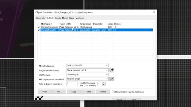Sort by the Target Entity column header
This screenshot has height=107, width=191.
[x=69, y=24]
